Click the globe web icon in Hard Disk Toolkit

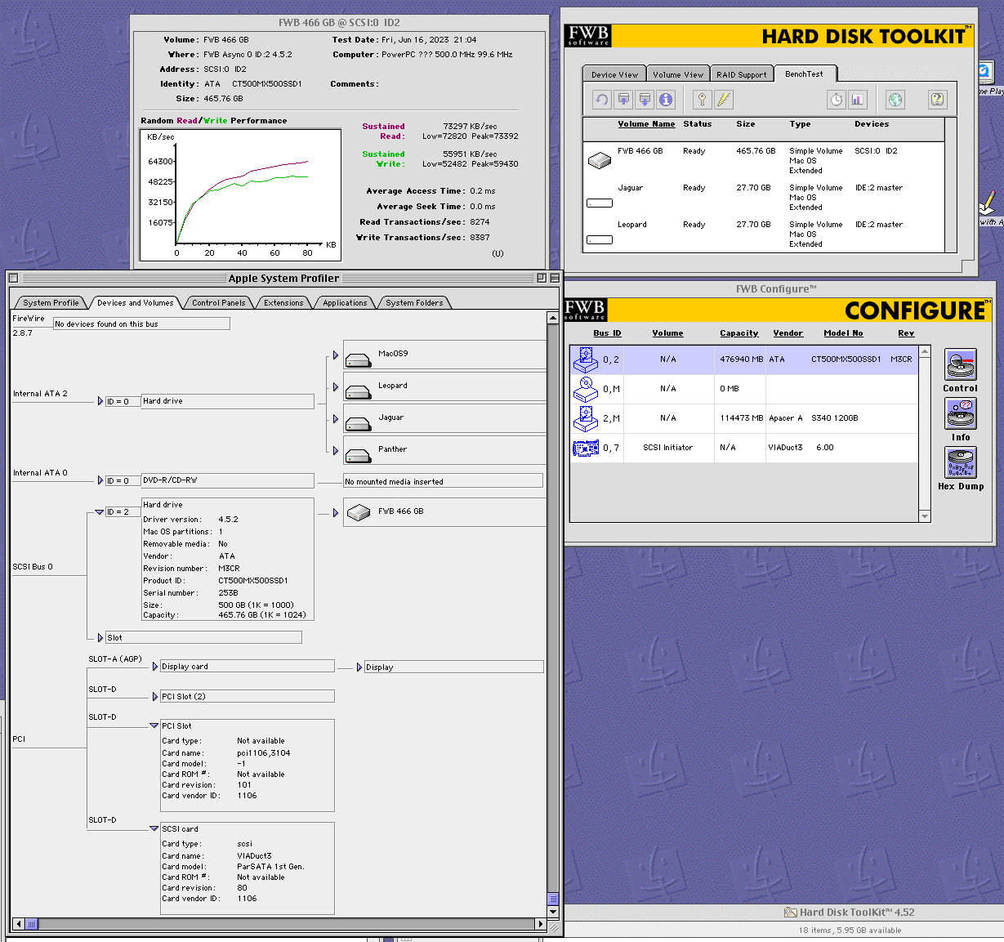coord(895,100)
